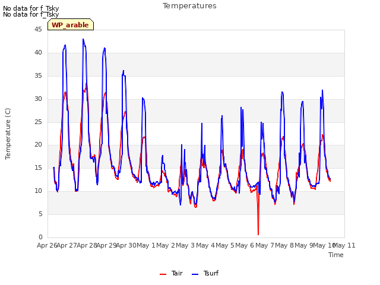Viewport: 380px width, 285px height.
Task: Toggle the Tair legend entry
Action: (171, 273)
